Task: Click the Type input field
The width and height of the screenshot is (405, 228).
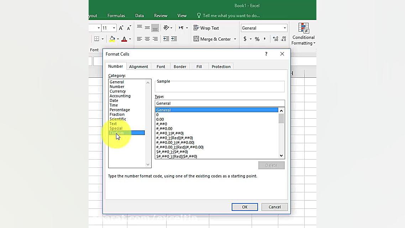Action: click(220, 103)
